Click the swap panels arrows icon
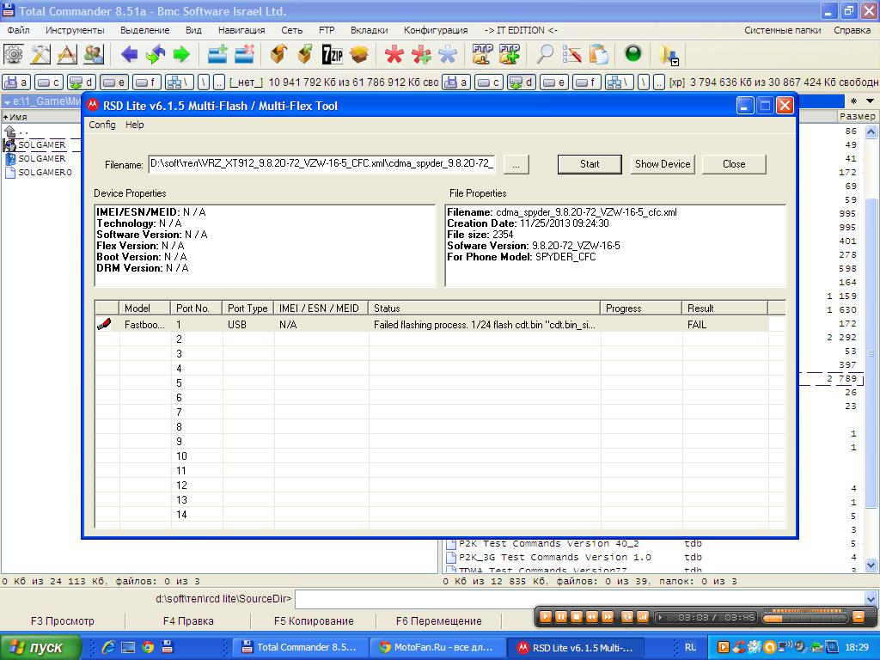 pos(156,54)
